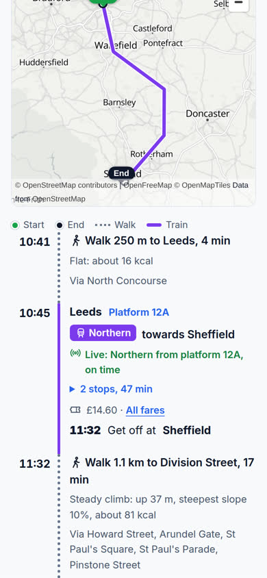Expand the 2 stops, 47 min details

(111, 389)
